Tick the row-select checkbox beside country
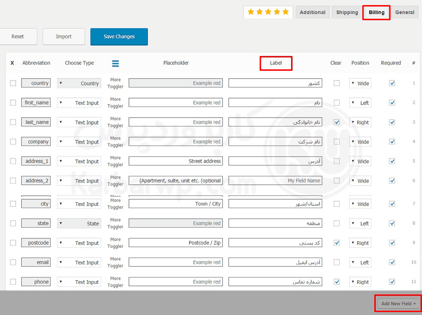Screen dimensions: 422x315 click(13, 83)
